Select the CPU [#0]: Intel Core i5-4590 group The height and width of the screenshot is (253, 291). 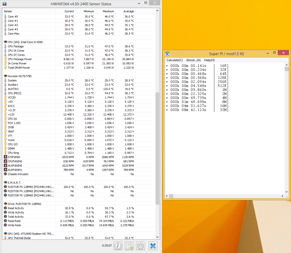25,42
